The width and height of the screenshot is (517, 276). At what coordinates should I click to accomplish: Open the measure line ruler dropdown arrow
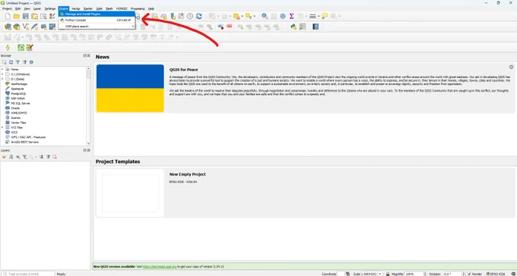pos(319,16)
